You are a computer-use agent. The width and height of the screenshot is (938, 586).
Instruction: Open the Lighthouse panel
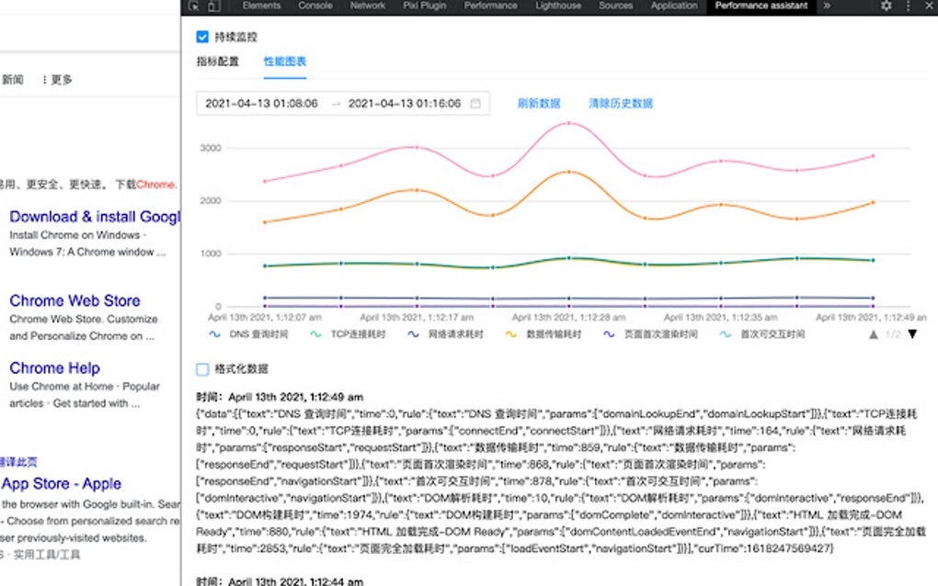[557, 6]
